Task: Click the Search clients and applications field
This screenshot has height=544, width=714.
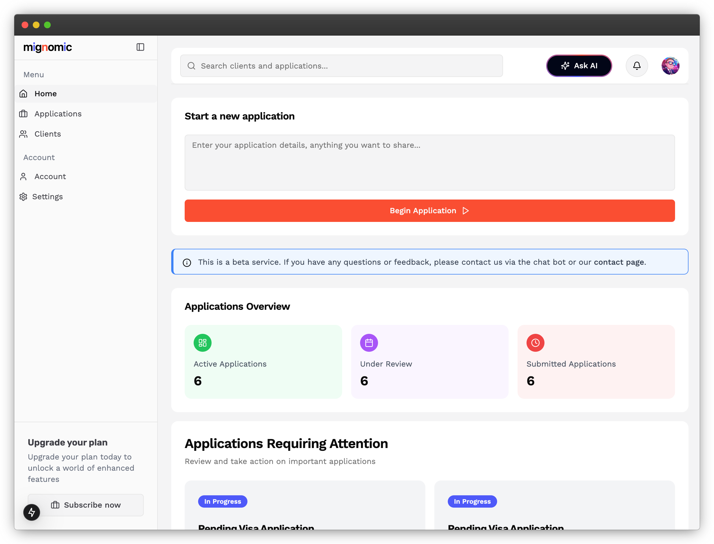Action: tap(341, 66)
